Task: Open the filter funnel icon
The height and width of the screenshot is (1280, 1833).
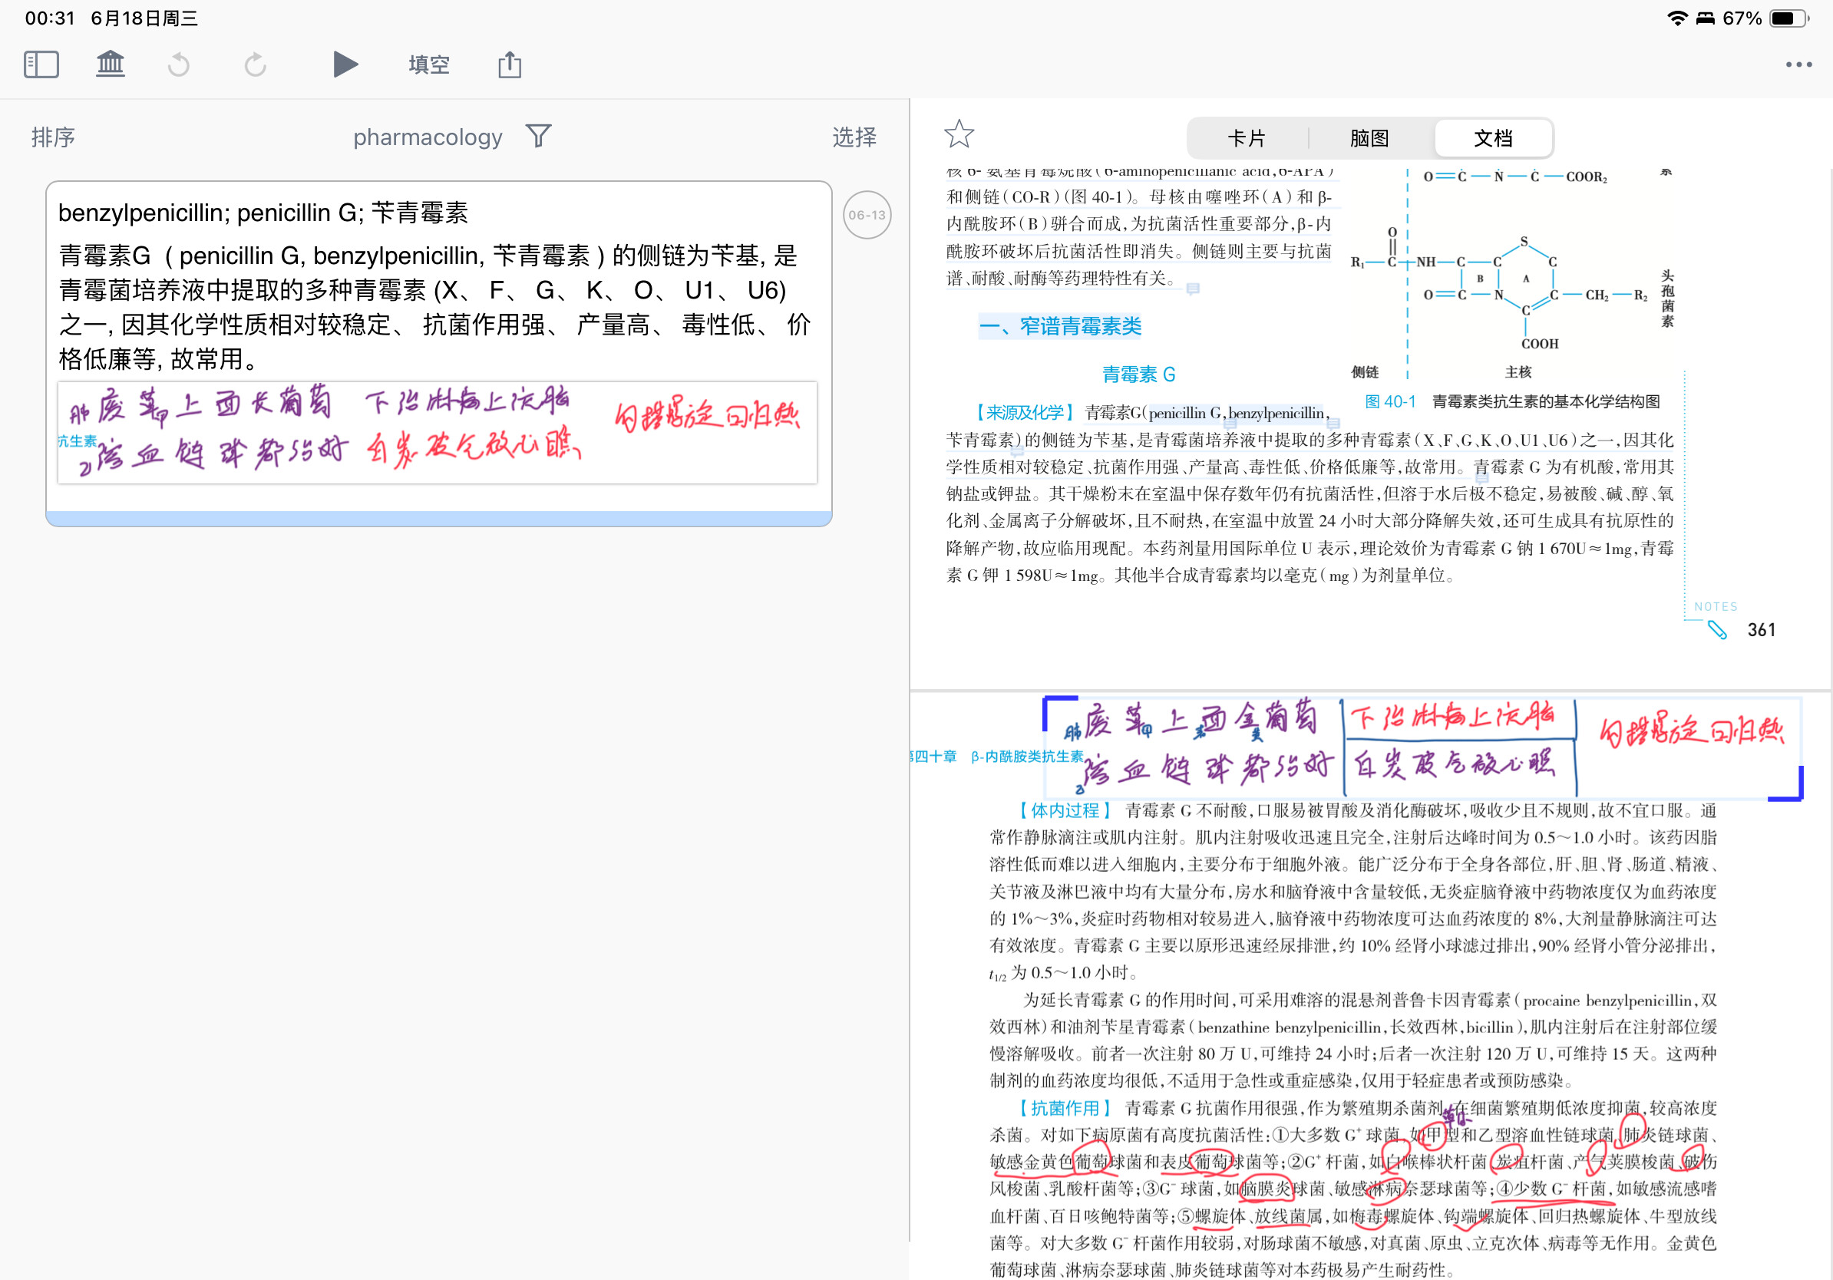Action: click(x=539, y=137)
